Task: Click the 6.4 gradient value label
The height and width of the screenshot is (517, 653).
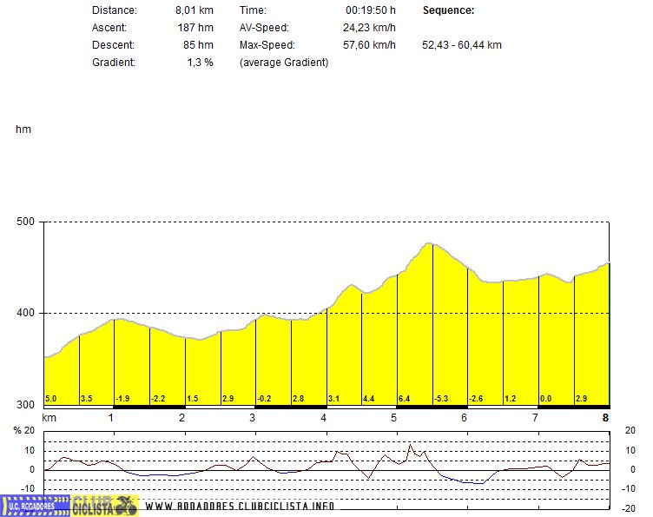Action: coord(405,399)
